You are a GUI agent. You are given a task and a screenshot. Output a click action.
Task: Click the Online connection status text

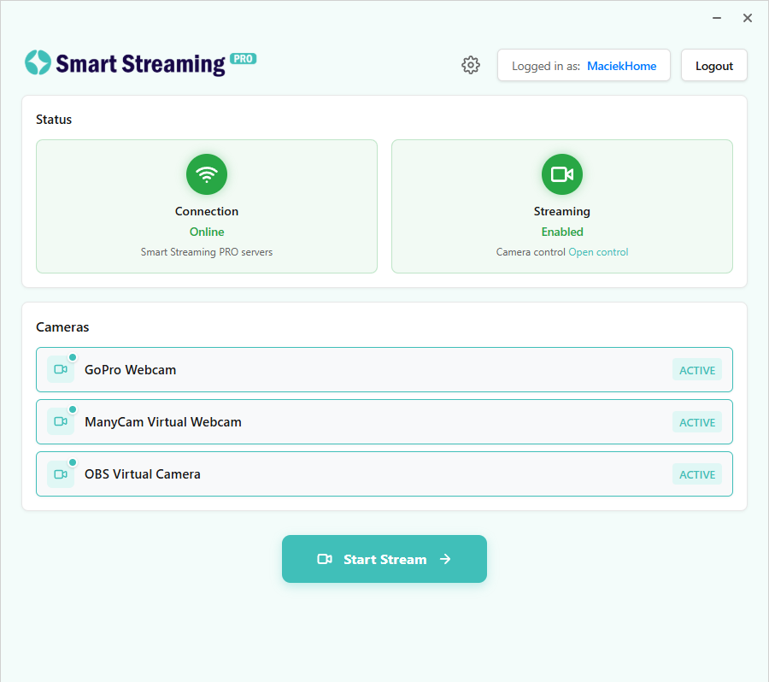[x=207, y=232]
